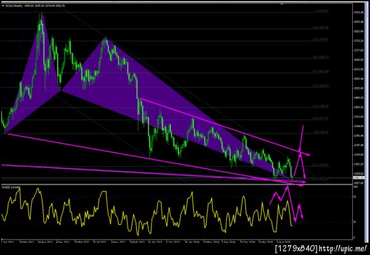Click the downward pink arrow near 1104
Viewport: 370px width, 255px height.
coord(305,177)
